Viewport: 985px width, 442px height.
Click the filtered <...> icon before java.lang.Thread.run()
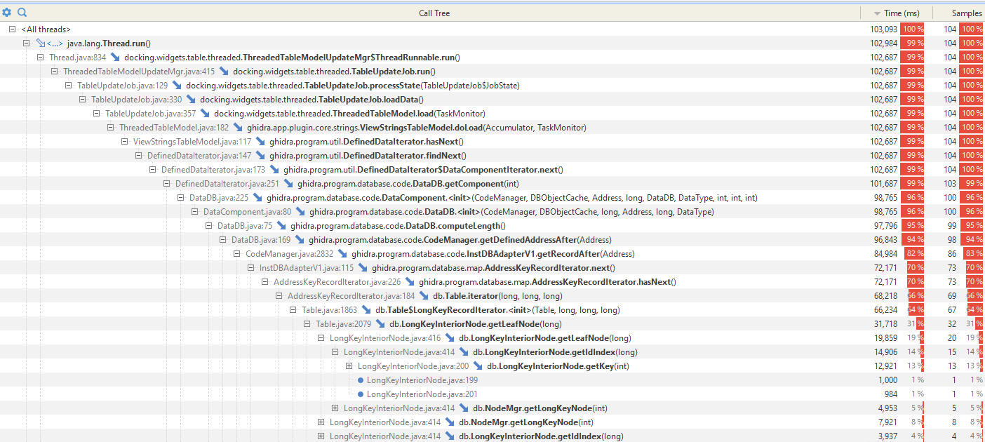49,43
